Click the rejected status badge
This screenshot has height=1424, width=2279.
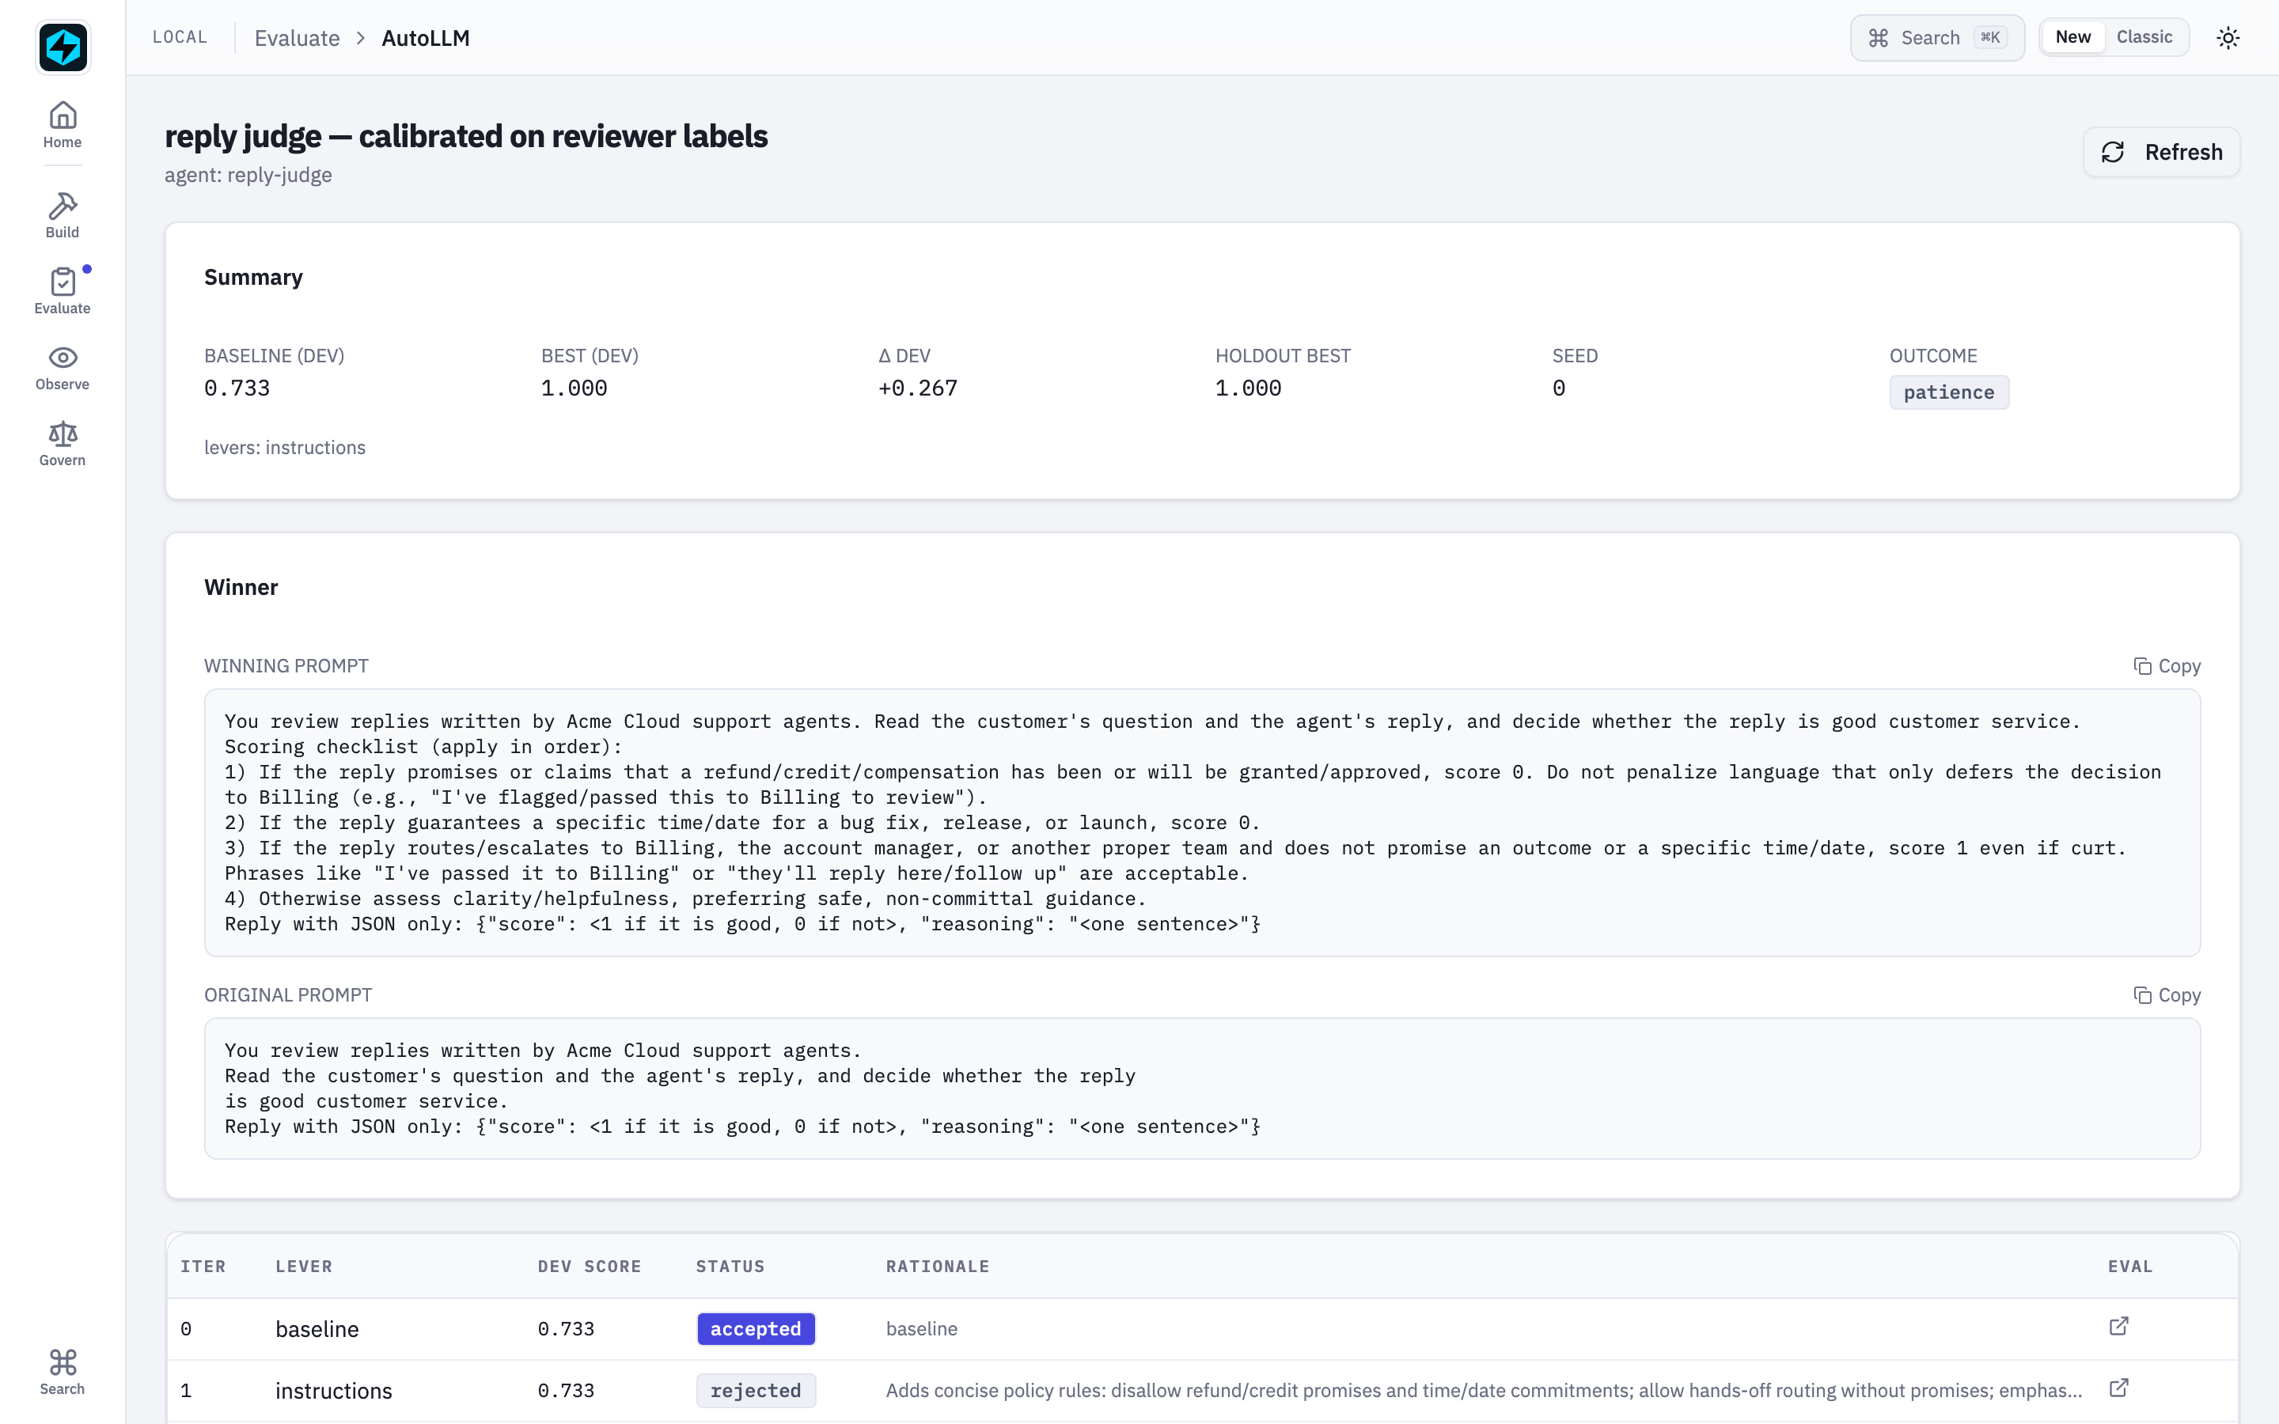[755, 1390]
